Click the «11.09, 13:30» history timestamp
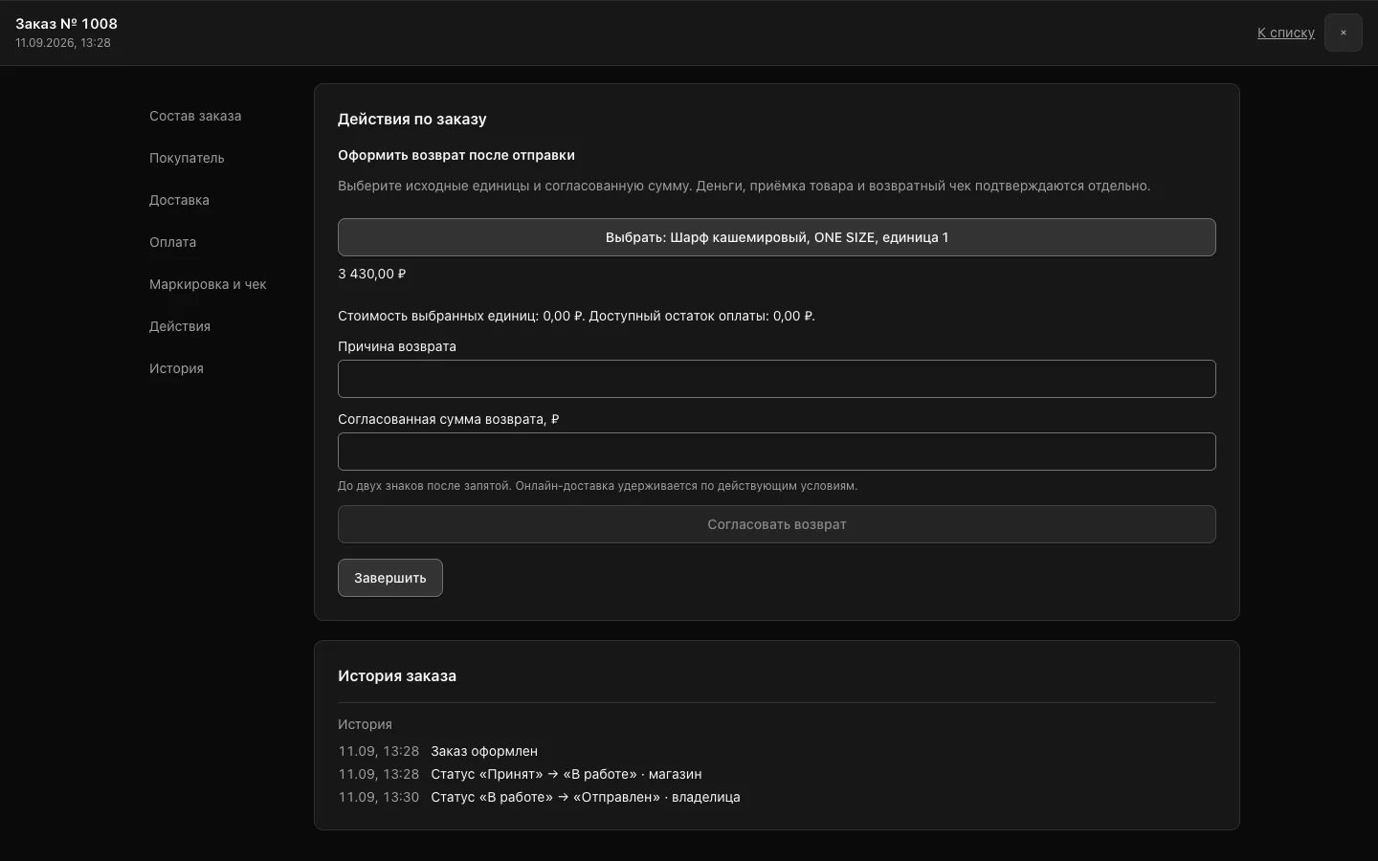 pyautogui.click(x=379, y=797)
